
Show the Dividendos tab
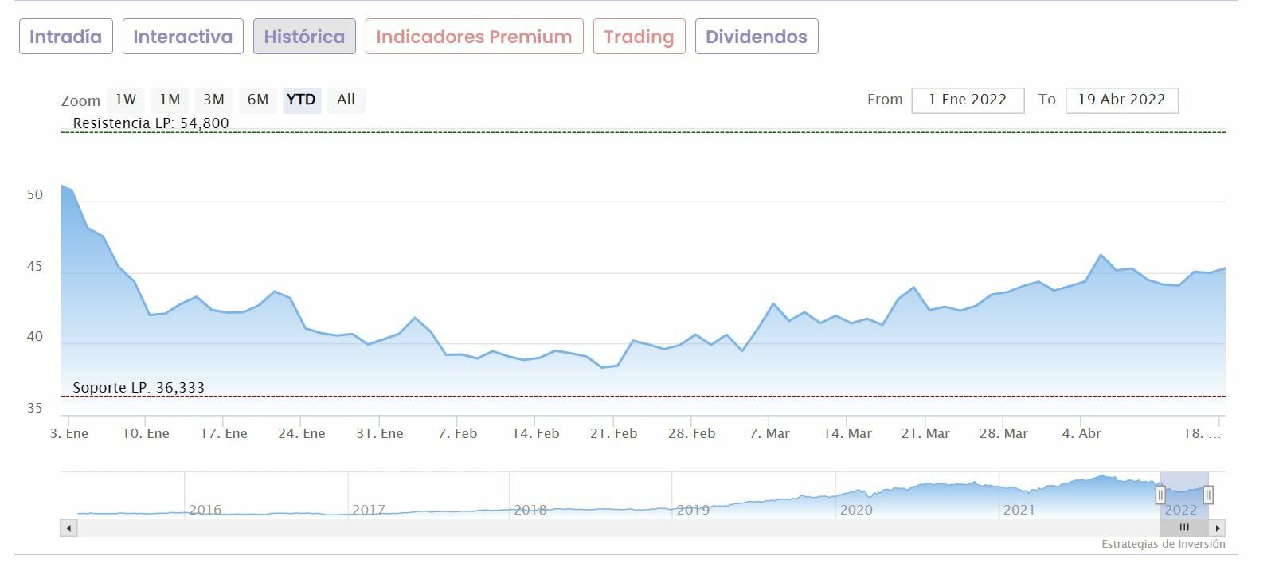756,37
